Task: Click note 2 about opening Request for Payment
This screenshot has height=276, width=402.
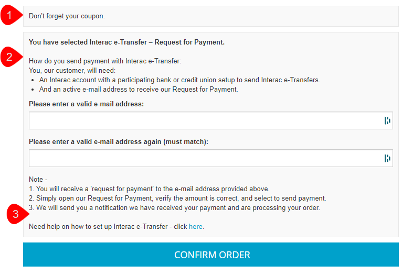Action: pyautogui.click(x=177, y=198)
